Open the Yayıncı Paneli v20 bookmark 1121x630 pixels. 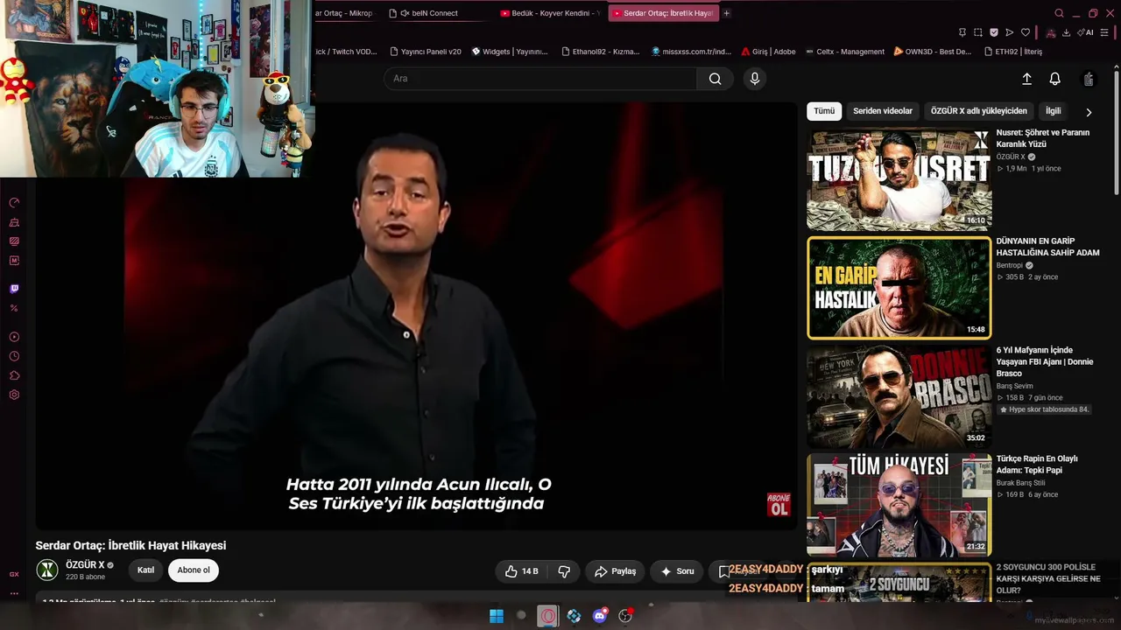pyautogui.click(x=425, y=52)
